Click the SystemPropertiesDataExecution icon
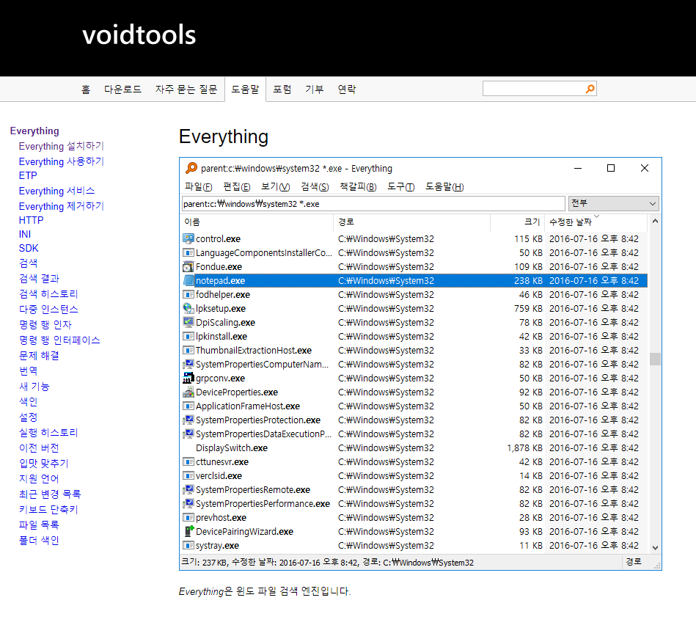696x625 pixels. [x=188, y=434]
